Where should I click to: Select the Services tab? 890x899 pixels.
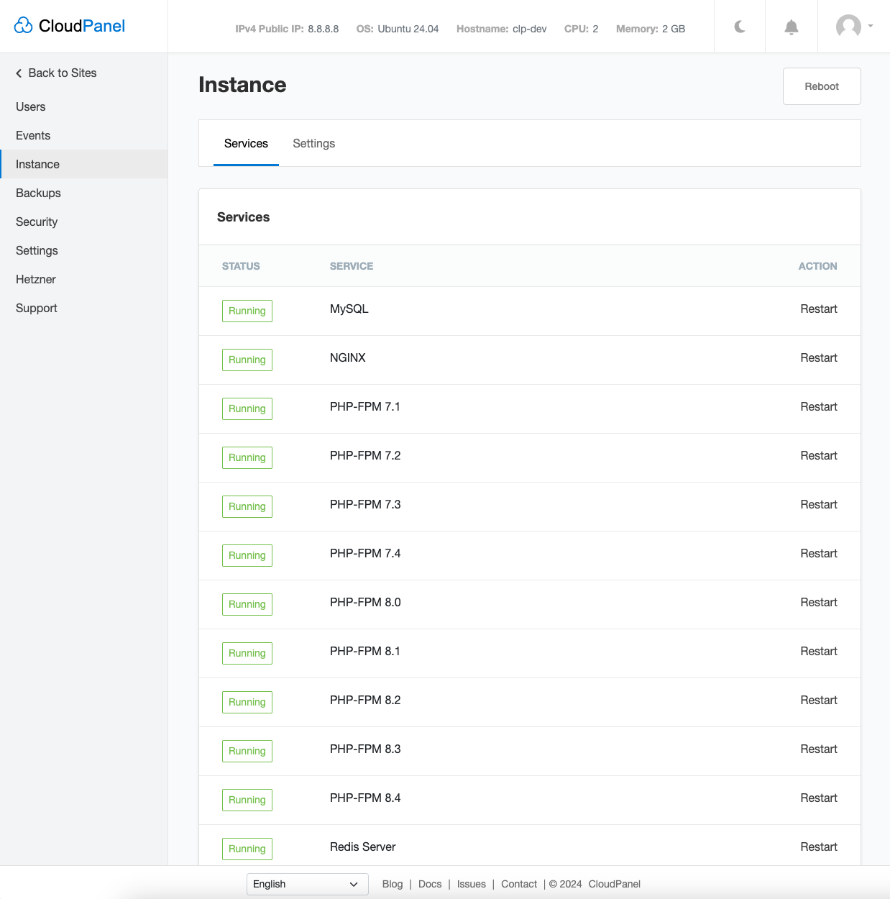point(246,143)
